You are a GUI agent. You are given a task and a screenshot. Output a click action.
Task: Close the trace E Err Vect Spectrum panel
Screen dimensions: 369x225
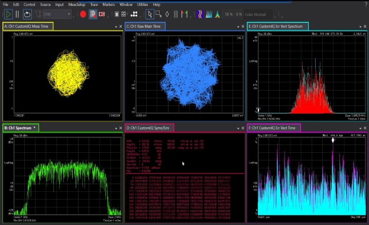(x=365, y=27)
